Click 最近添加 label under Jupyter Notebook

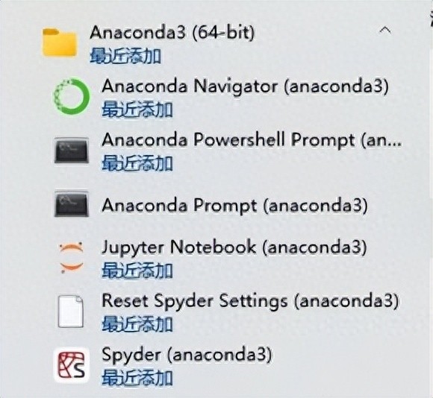tap(137, 271)
